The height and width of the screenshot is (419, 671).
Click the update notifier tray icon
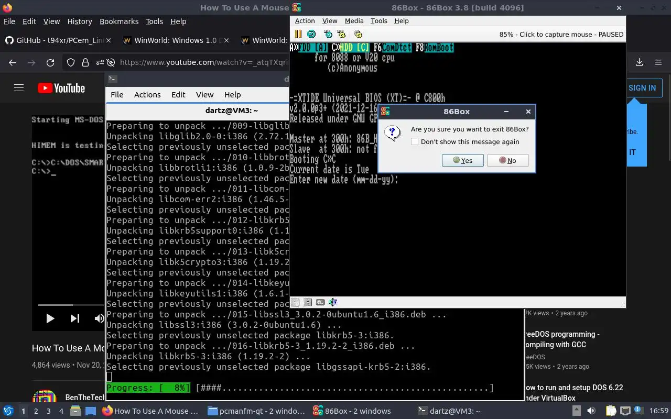click(x=639, y=411)
